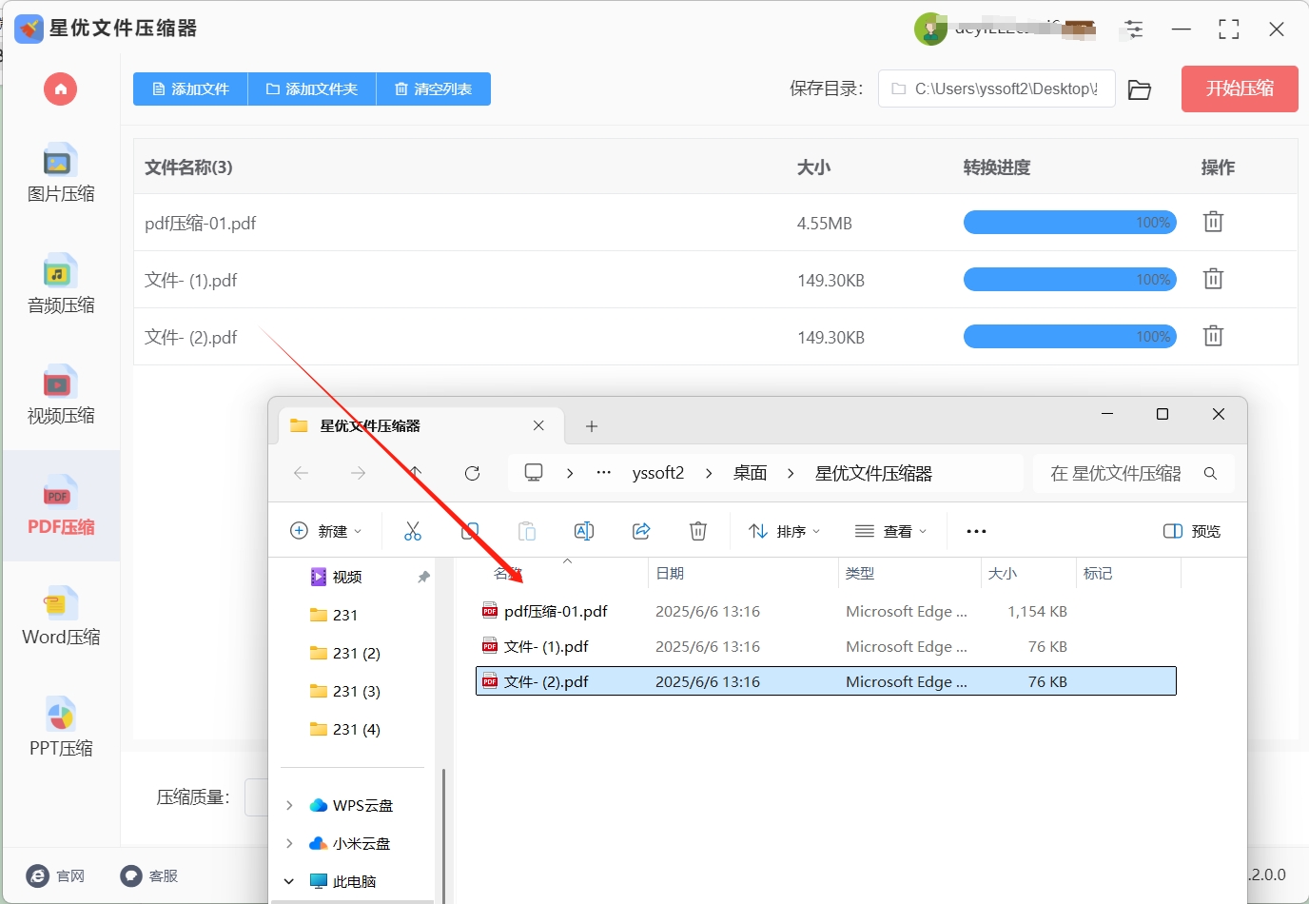The image size is (1309, 904).
Task: Expand the chevron after the monitor icon
Action: click(x=569, y=473)
